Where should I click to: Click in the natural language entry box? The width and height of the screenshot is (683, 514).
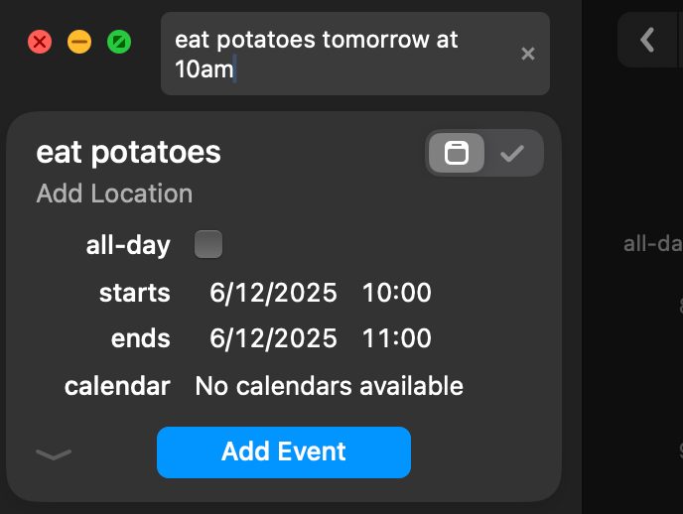[x=338, y=54]
